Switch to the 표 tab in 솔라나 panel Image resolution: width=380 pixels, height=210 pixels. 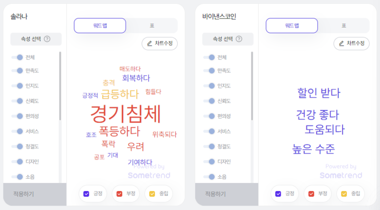tap(152, 26)
